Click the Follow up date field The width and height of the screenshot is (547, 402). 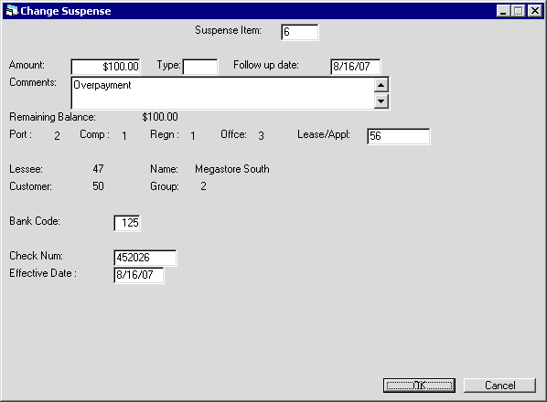(356, 67)
